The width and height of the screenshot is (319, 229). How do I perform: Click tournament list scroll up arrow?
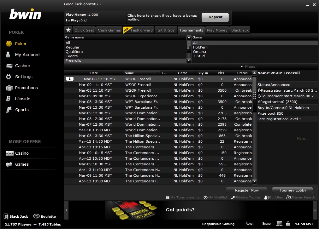[254, 73]
